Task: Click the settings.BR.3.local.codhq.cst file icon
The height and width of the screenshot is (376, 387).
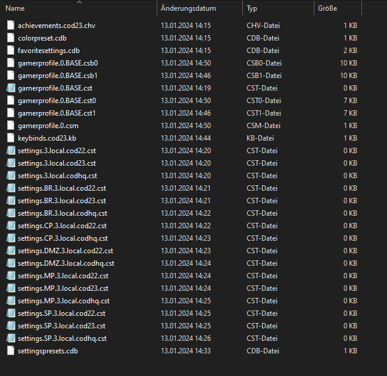Action: click(11, 213)
